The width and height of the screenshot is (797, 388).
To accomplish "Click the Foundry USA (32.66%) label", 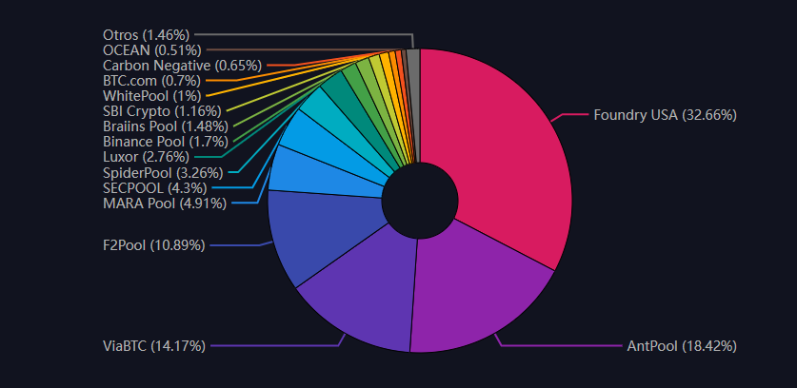I will click(x=665, y=115).
